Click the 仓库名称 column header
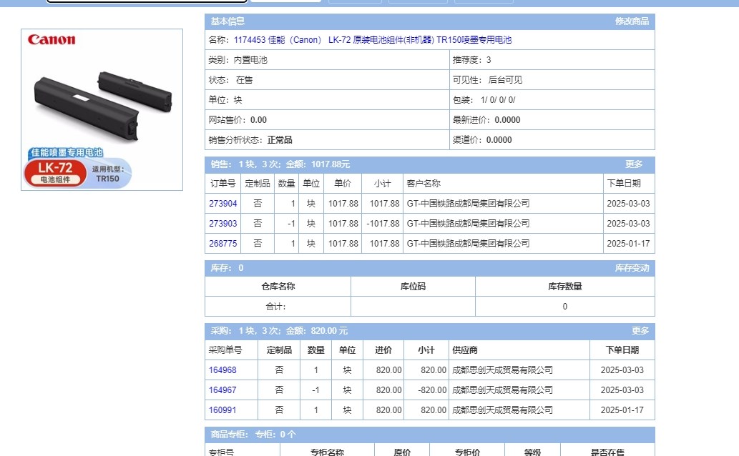This screenshot has height=456, width=739. [x=278, y=287]
